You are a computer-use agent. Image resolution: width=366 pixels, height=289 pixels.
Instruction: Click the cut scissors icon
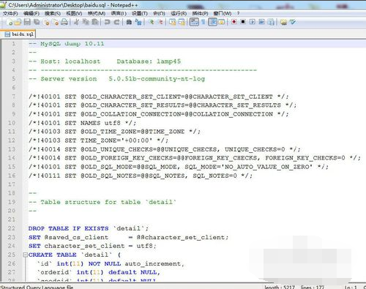(76, 22)
